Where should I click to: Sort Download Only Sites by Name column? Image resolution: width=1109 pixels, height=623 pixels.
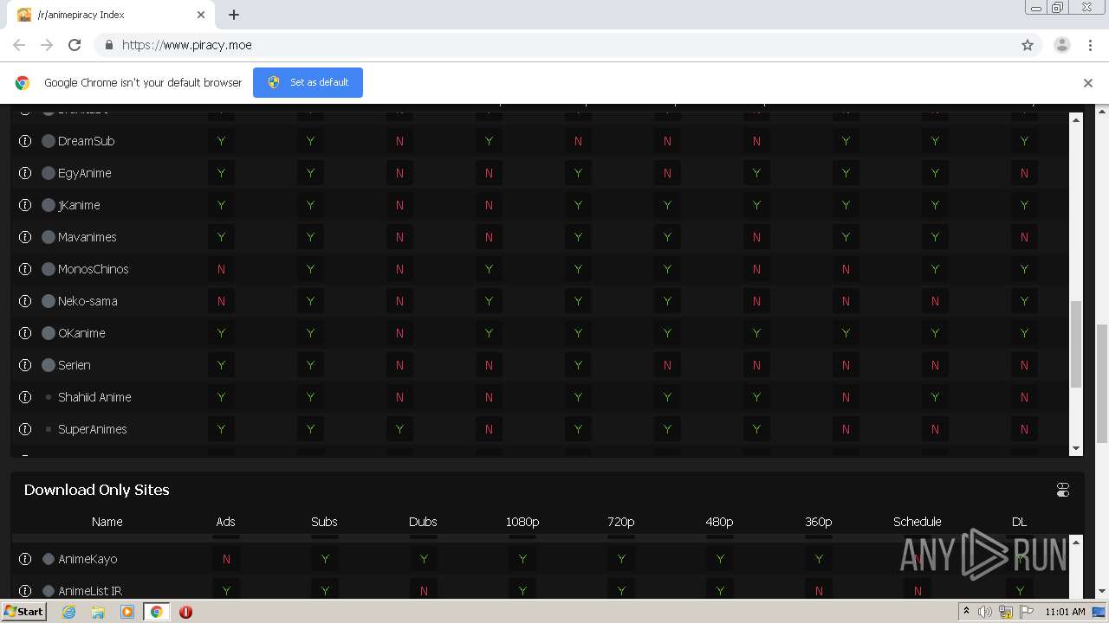107,522
